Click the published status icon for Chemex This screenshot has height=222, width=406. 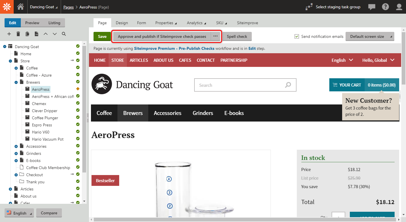click(78, 103)
